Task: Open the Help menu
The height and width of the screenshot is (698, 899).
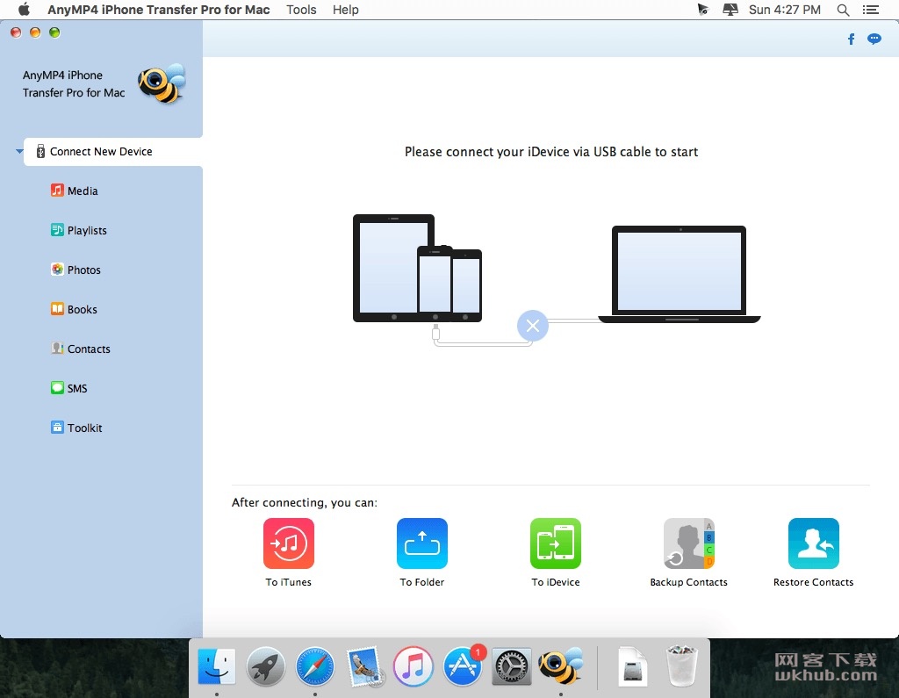Action: (346, 10)
